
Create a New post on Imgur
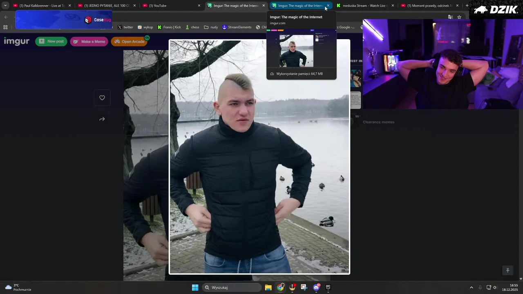[51, 41]
